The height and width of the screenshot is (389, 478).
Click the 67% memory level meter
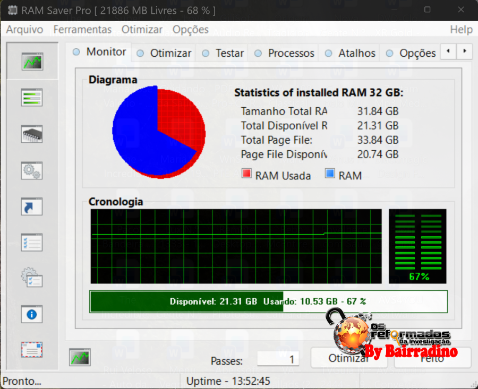click(x=417, y=246)
